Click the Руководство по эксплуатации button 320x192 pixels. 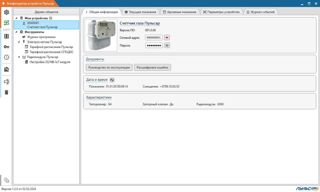pyautogui.click(x=109, y=67)
